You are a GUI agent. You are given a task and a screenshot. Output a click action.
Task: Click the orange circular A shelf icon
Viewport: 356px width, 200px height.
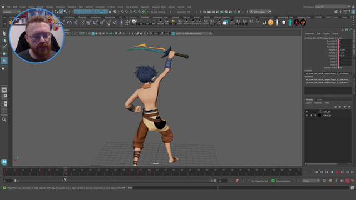(270, 22)
